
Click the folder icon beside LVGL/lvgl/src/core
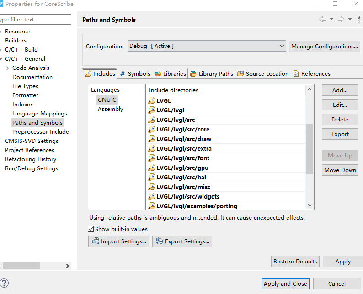tap(152, 129)
